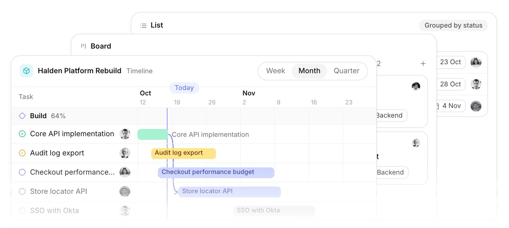Viewport: 509px width, 228px height.
Task: Open the Board view panel title
Action: (x=101, y=46)
